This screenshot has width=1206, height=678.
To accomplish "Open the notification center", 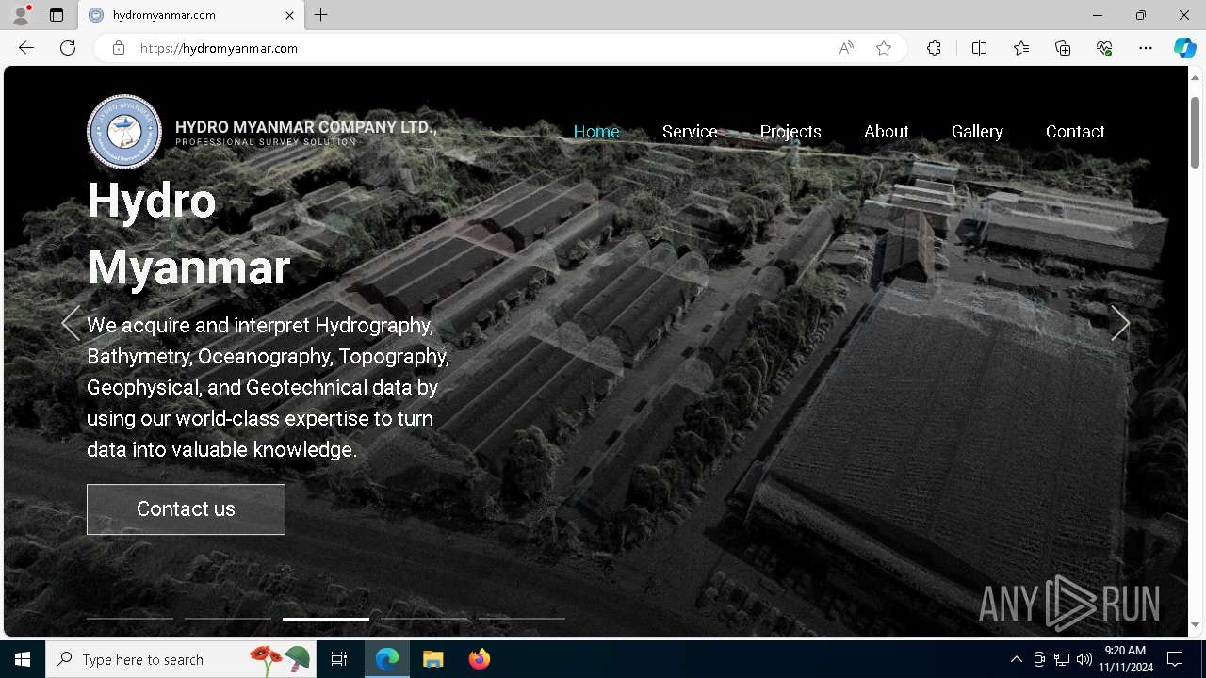I will (x=1175, y=659).
